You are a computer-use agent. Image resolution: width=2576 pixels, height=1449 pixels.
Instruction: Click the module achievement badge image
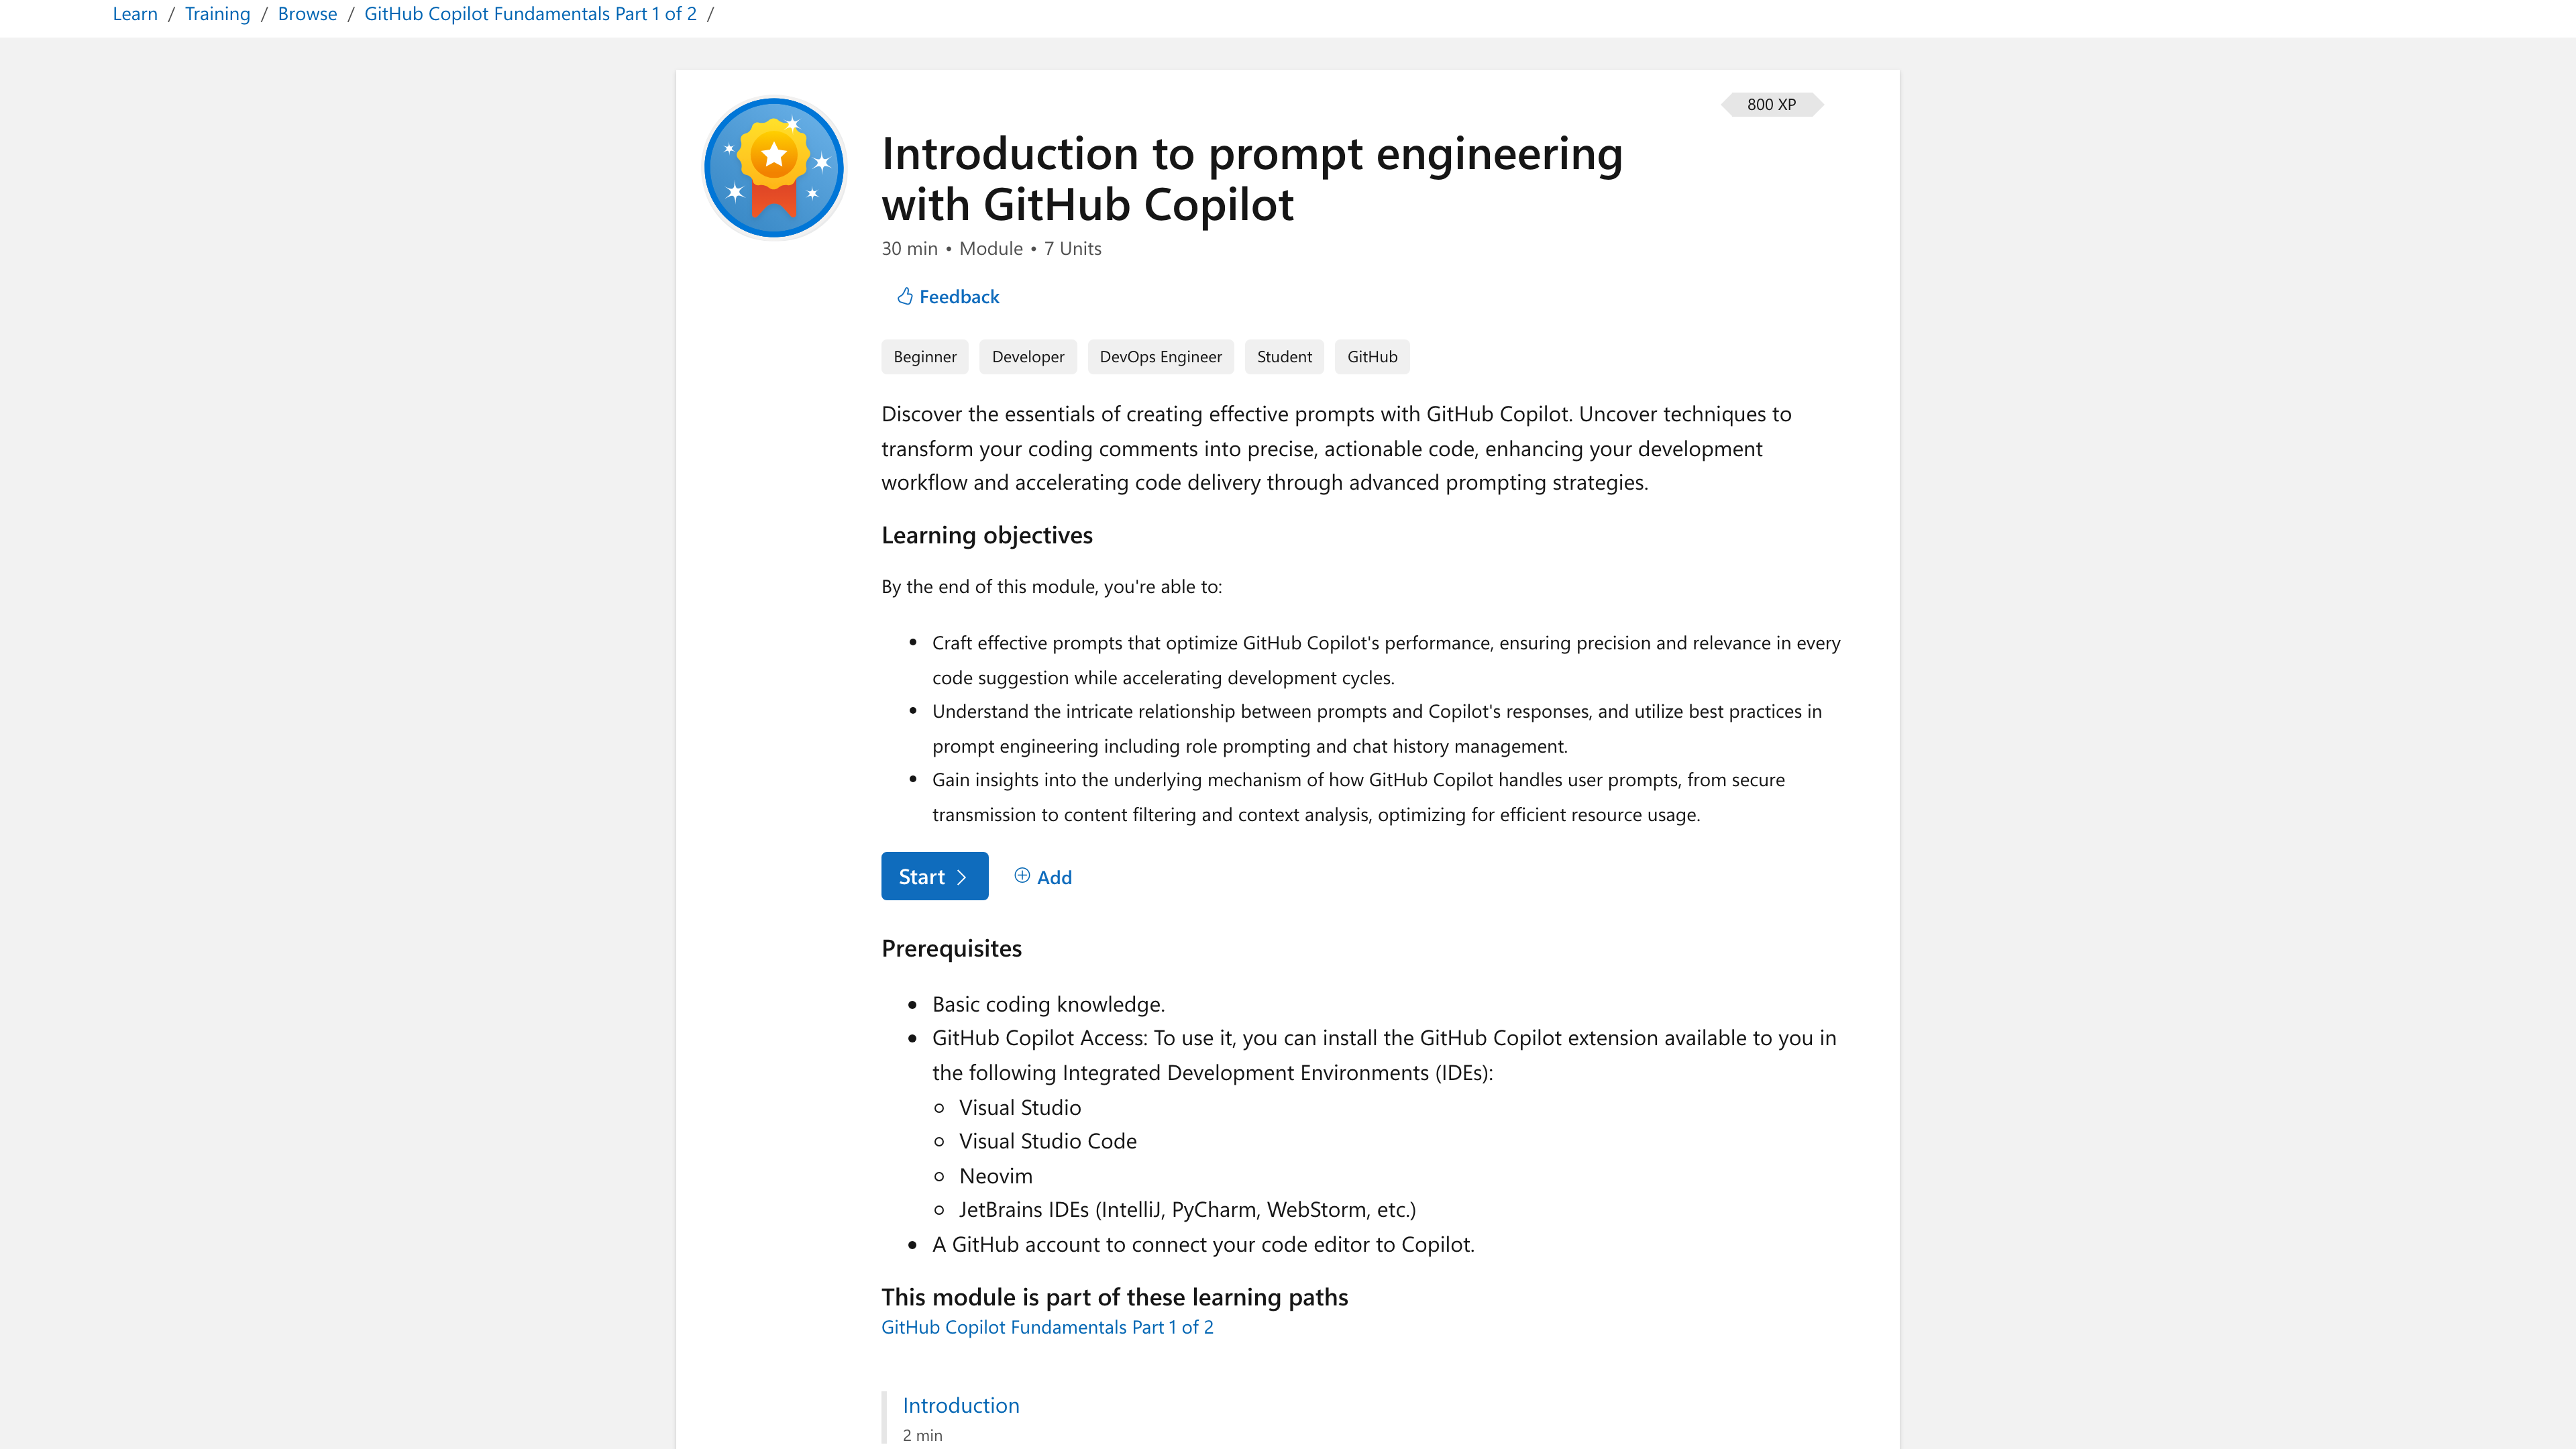(x=773, y=167)
